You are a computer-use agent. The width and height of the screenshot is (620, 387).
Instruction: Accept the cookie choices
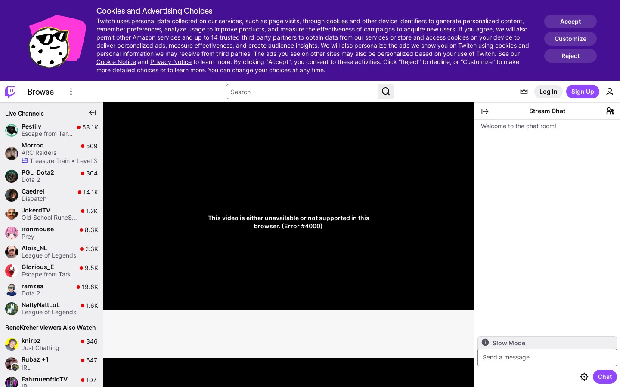click(x=570, y=21)
